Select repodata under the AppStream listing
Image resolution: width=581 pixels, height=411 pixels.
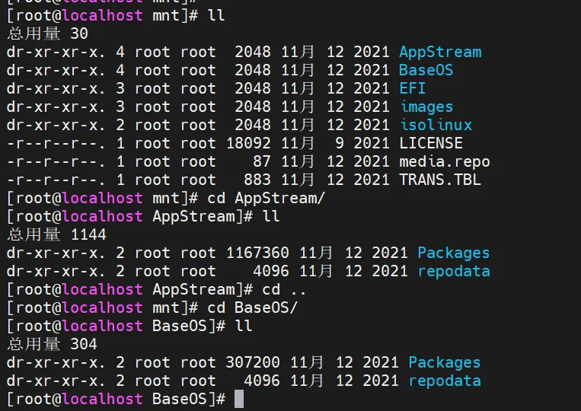(454, 272)
